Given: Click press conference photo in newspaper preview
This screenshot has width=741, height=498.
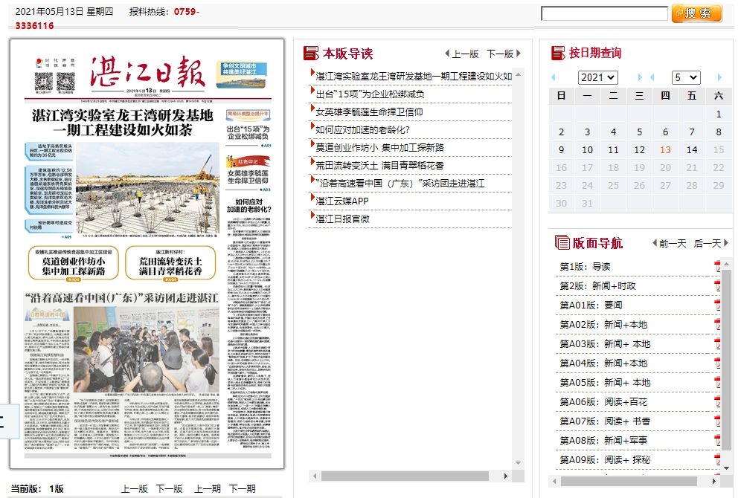Looking at the screenshot, I should click(147, 349).
